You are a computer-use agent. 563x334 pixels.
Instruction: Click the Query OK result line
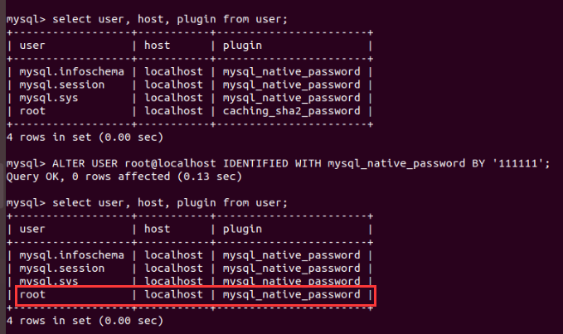click(x=124, y=177)
